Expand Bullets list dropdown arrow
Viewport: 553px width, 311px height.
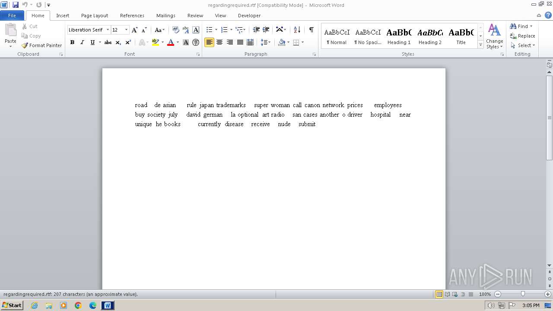(x=216, y=30)
